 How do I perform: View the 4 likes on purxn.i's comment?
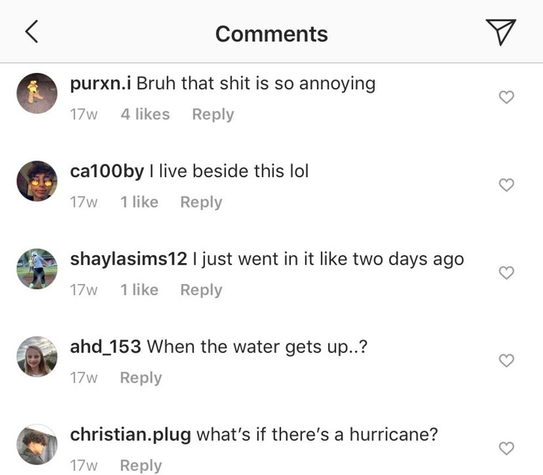point(145,114)
